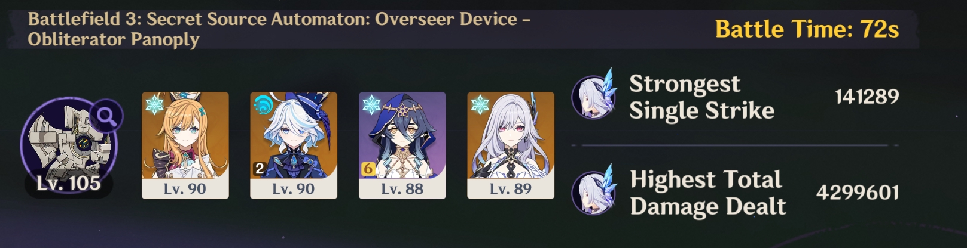967x248 pixels.
Task: Click the Cryo element icon on fourth card
Action: [480, 105]
